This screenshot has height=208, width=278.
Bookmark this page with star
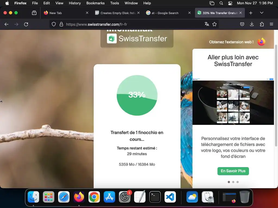click(214, 24)
